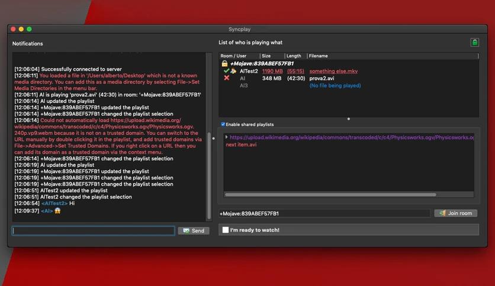Click the something else.mkv filename
Viewport: 495px width, 286px height.
click(333, 71)
